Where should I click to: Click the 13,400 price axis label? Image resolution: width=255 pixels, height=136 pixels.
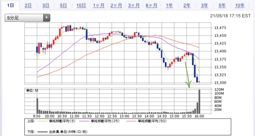click(x=220, y=51)
